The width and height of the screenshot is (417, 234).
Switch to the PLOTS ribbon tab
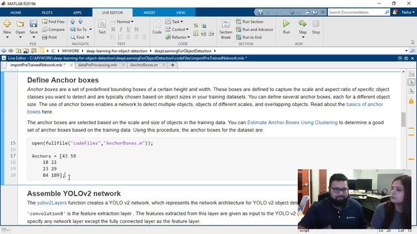pos(47,12)
